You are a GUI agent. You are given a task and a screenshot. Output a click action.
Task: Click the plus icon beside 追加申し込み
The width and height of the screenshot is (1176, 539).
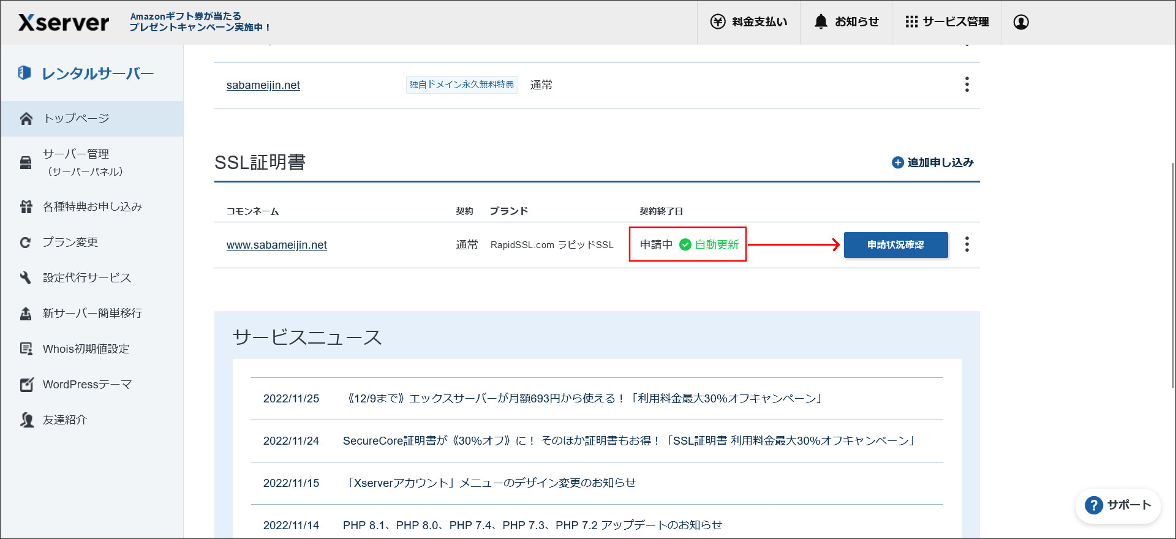898,162
